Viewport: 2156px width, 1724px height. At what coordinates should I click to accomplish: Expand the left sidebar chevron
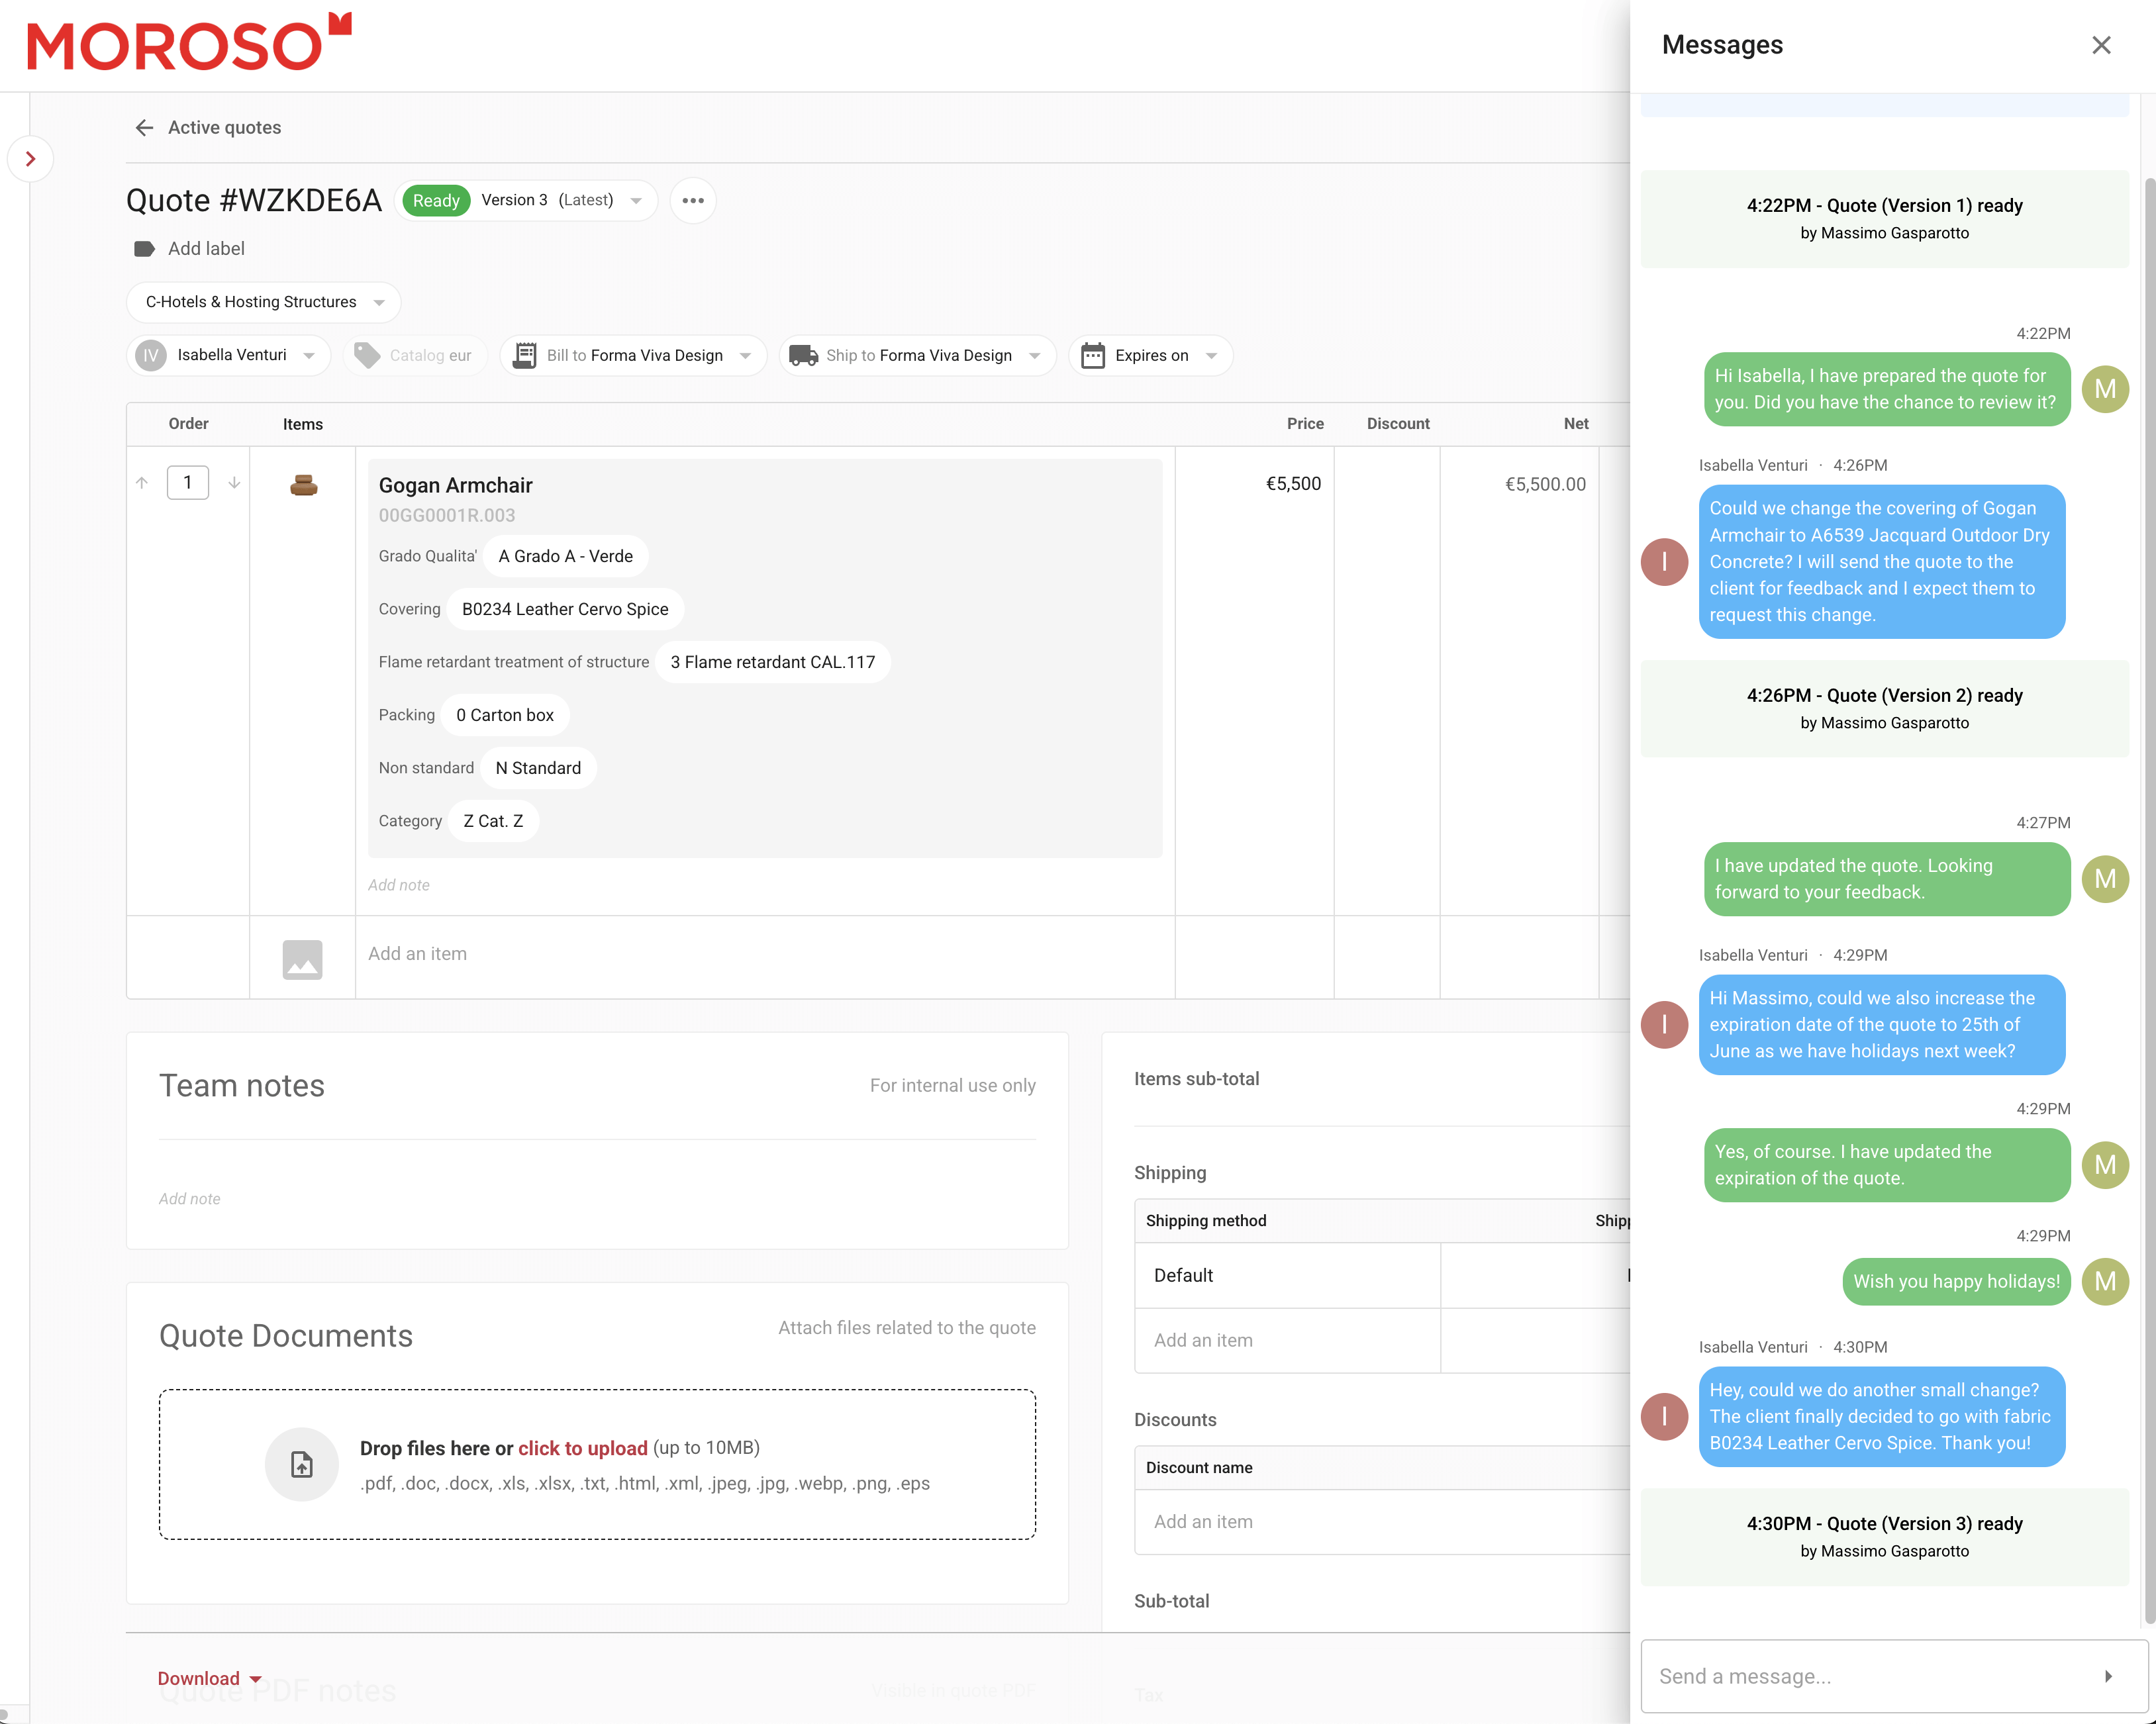point(30,159)
